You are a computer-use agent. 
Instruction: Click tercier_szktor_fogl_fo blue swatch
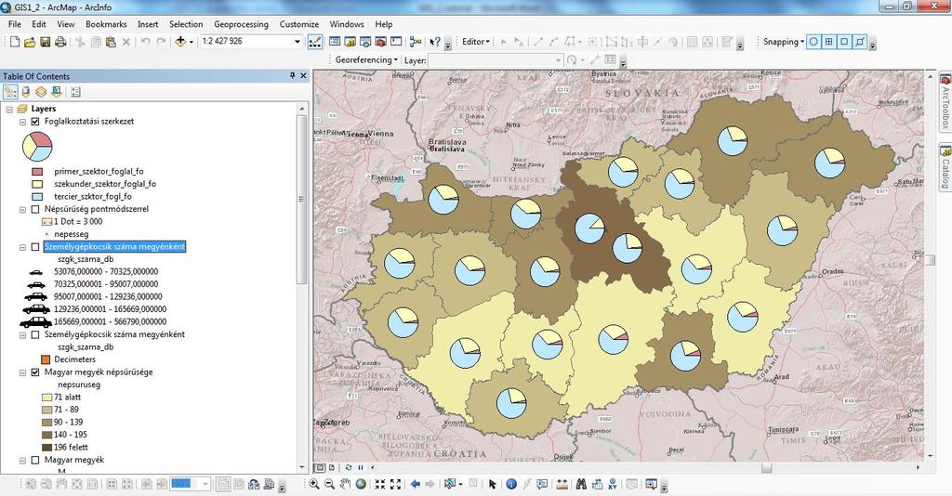point(37,197)
